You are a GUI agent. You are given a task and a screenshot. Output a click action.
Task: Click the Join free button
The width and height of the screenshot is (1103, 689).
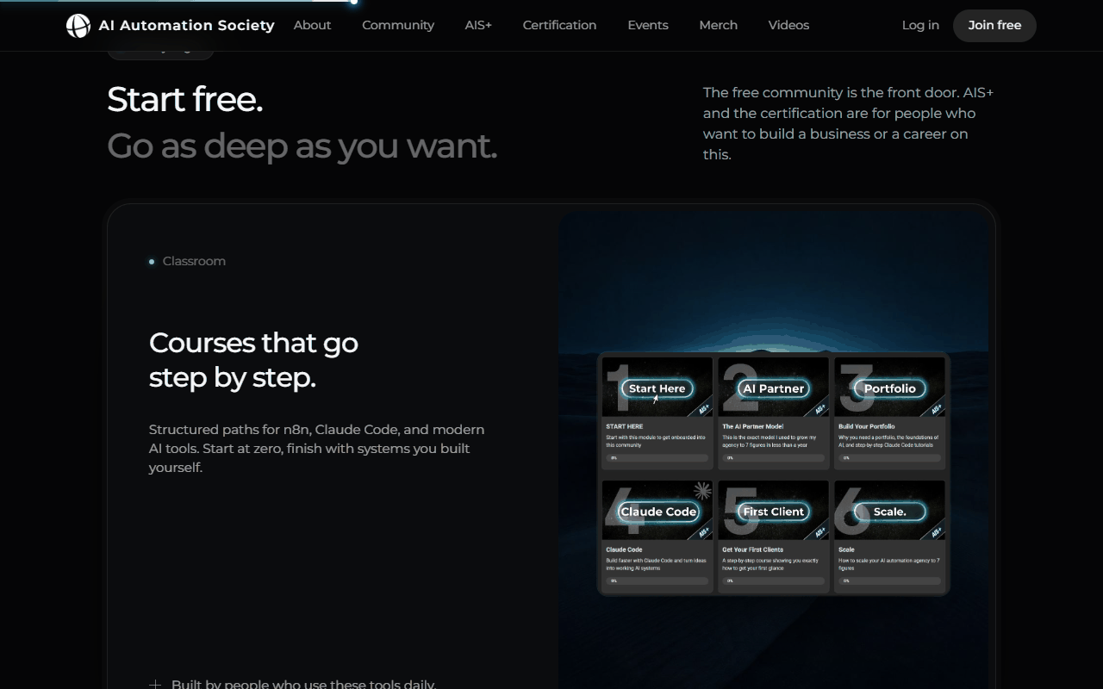pos(994,26)
